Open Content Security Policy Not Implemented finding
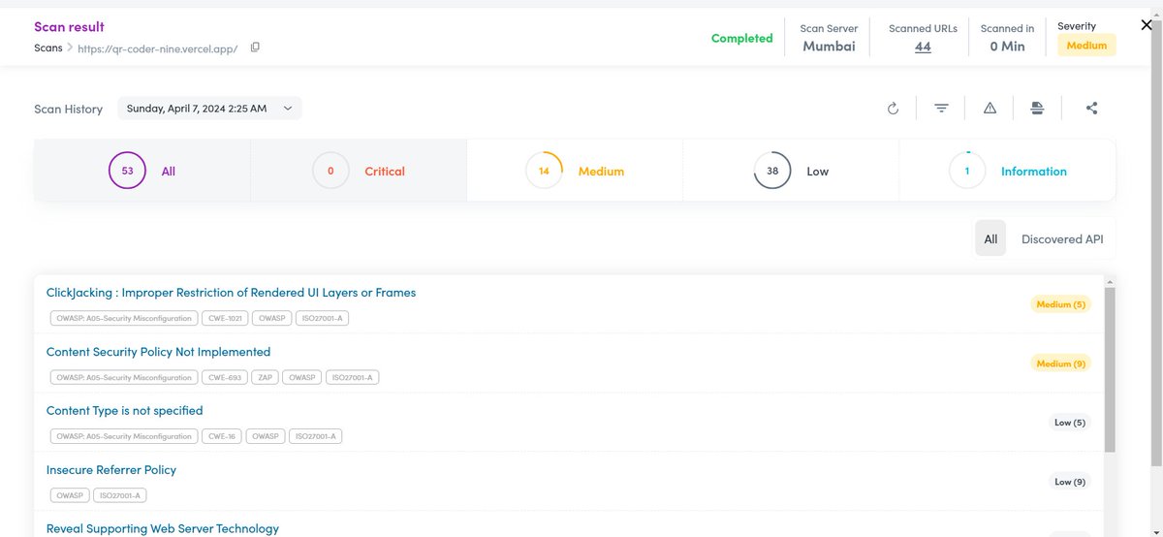The width and height of the screenshot is (1163, 537). pyautogui.click(x=158, y=352)
